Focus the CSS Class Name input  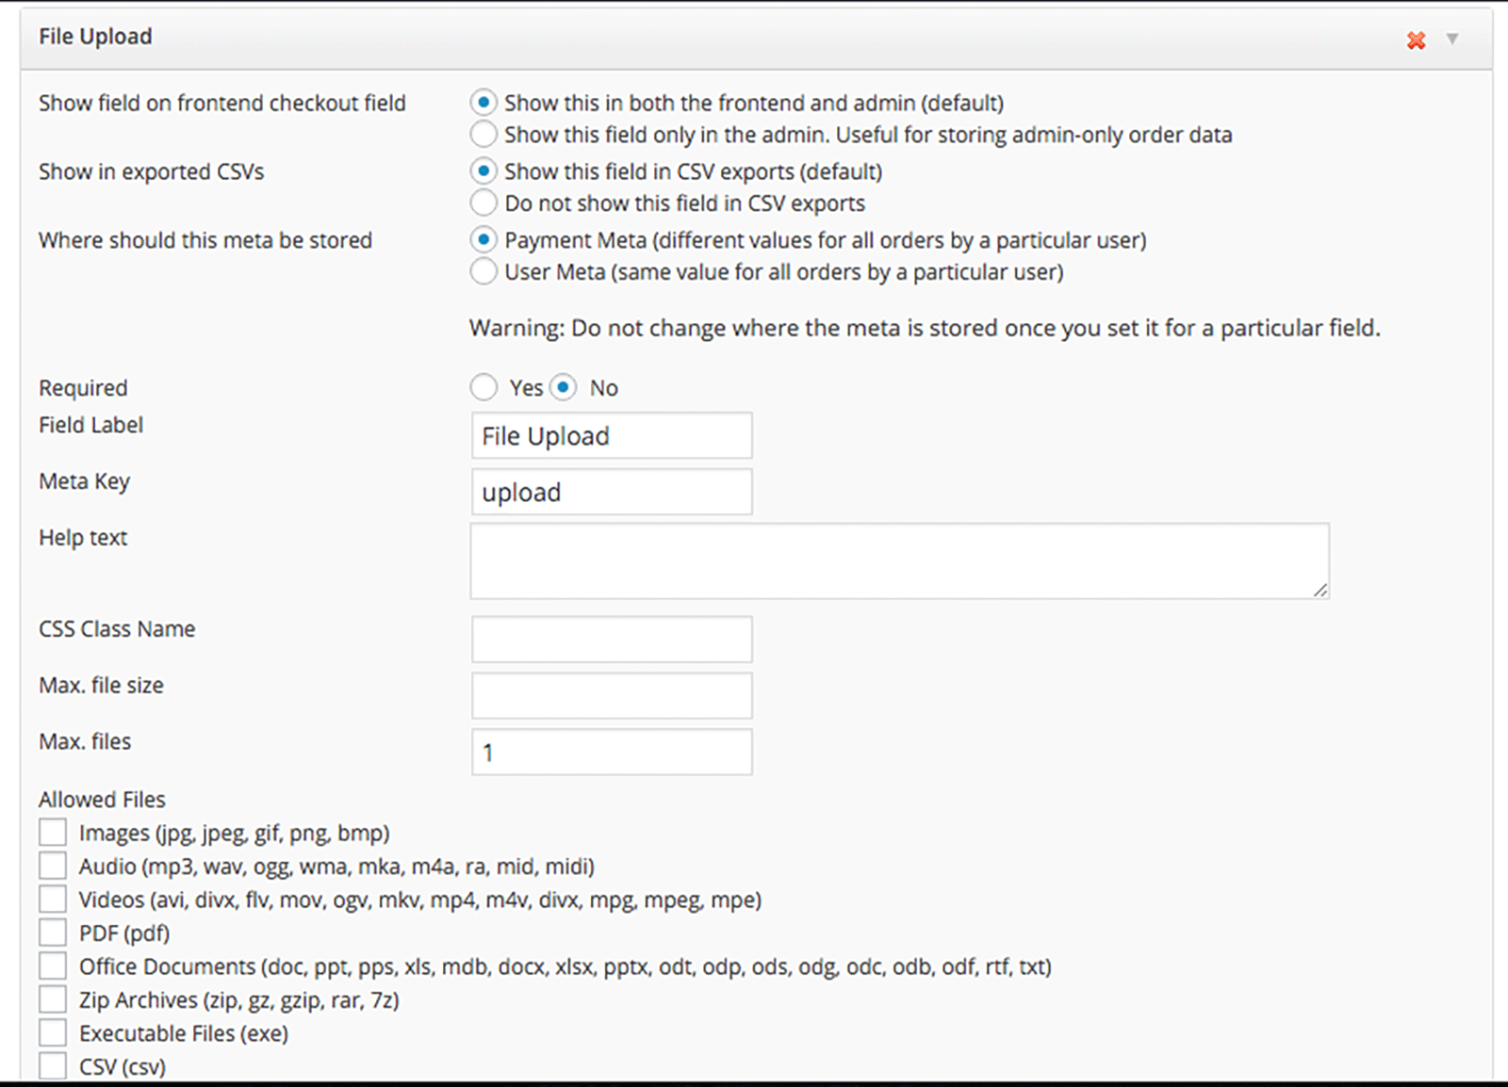point(612,640)
